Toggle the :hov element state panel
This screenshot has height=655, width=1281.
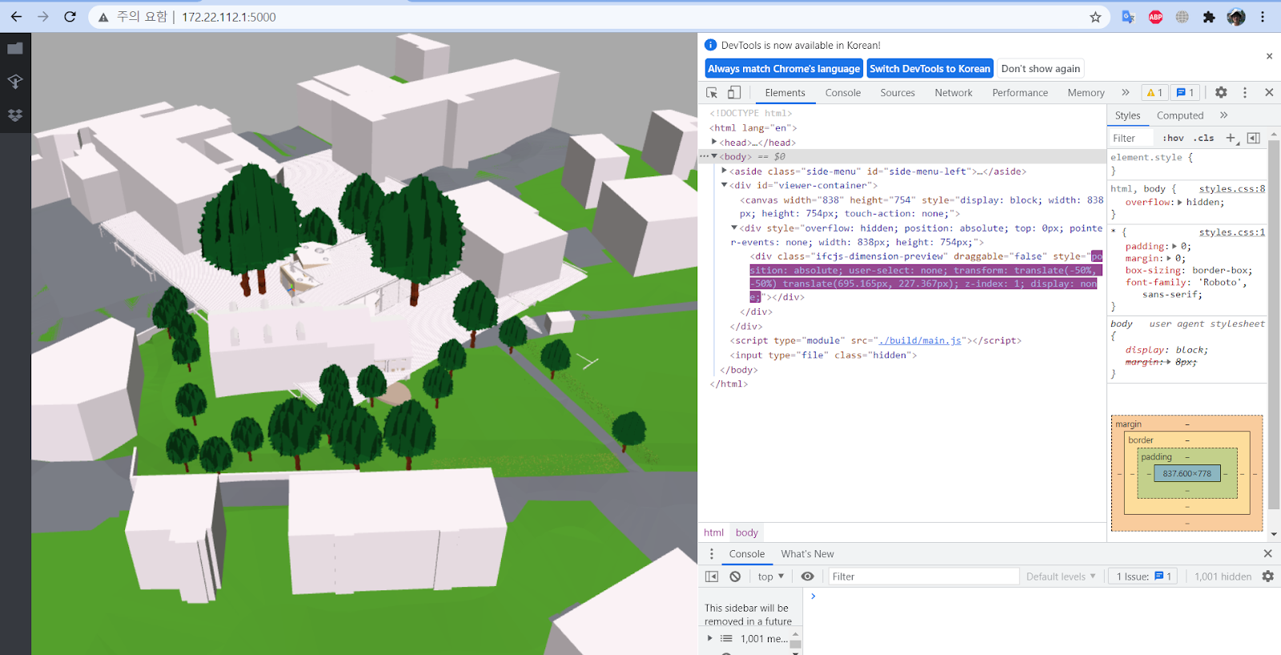point(1174,139)
